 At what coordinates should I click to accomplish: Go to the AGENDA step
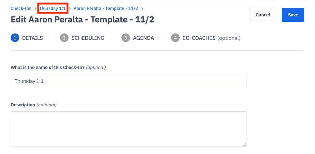point(143,38)
